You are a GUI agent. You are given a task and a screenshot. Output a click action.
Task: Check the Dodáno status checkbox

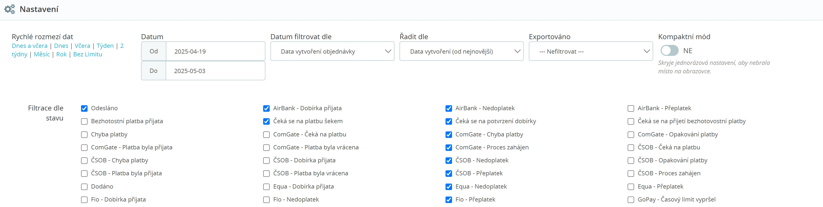pos(84,187)
